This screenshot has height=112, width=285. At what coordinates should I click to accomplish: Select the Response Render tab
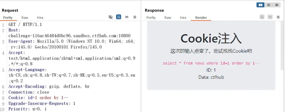point(201,18)
